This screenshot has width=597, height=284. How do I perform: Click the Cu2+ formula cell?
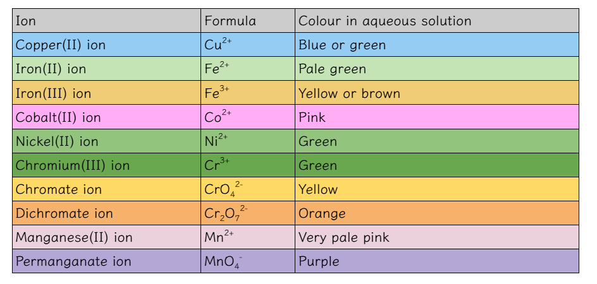[x=248, y=44]
